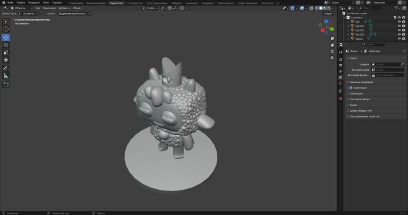408x215 pixels.
Task: Select the Cursor tool
Action: (6, 29)
